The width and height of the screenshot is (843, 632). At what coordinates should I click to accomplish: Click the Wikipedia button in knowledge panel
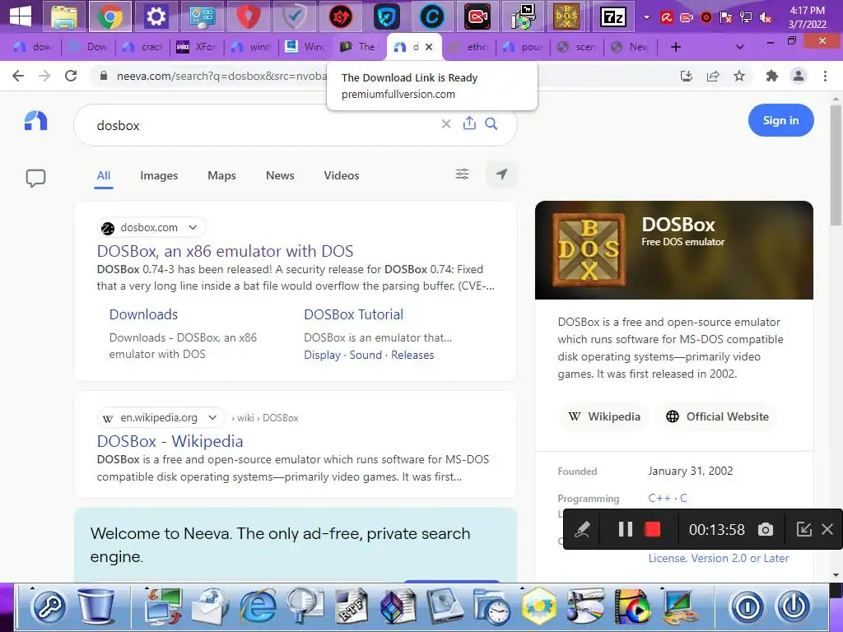(x=604, y=416)
